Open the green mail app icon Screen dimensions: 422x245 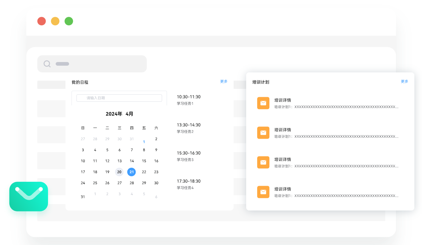pos(29,196)
